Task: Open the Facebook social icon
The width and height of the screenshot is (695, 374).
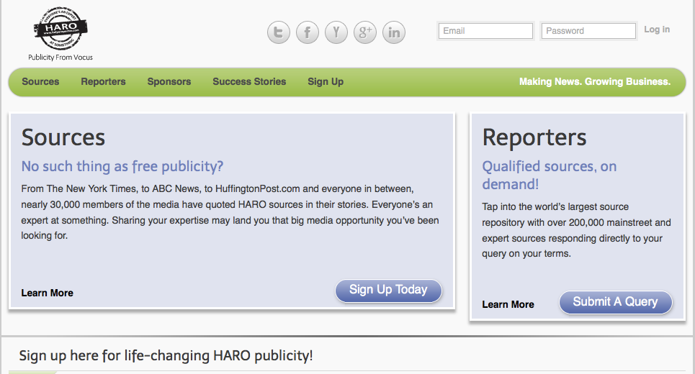Action: (307, 32)
